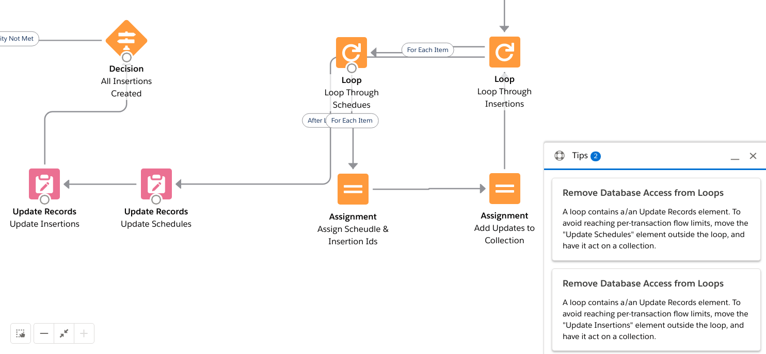This screenshot has width=766, height=354.
Task: Open tip about Update Insertions element
Action: click(x=656, y=310)
